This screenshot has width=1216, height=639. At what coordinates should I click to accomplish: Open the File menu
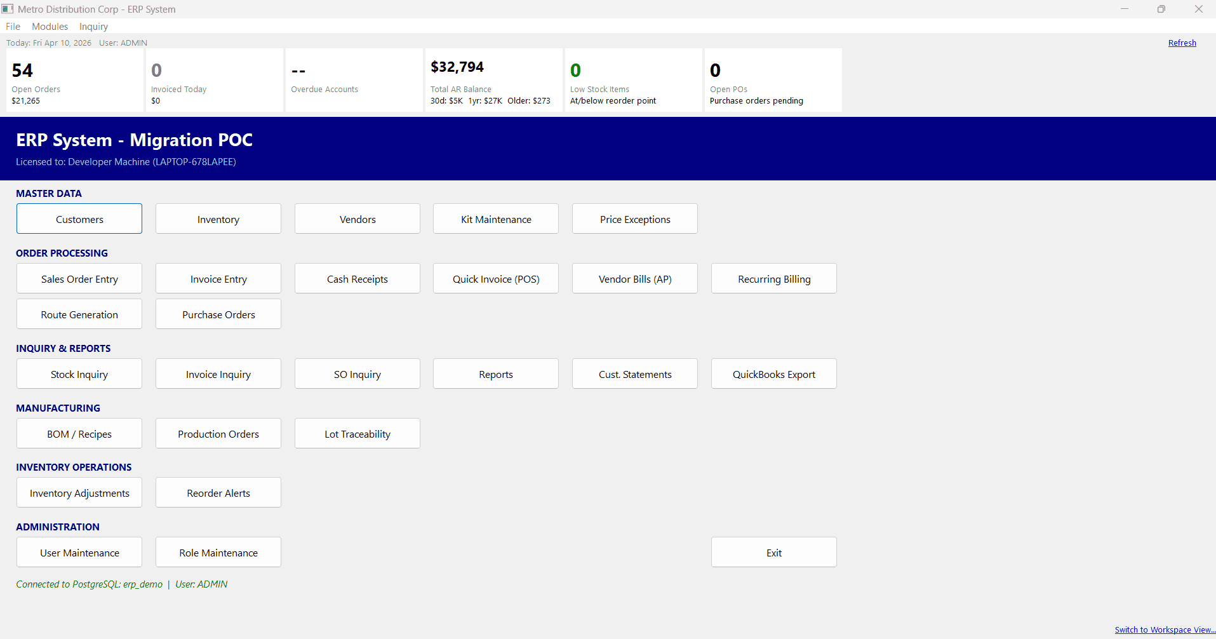pos(13,27)
